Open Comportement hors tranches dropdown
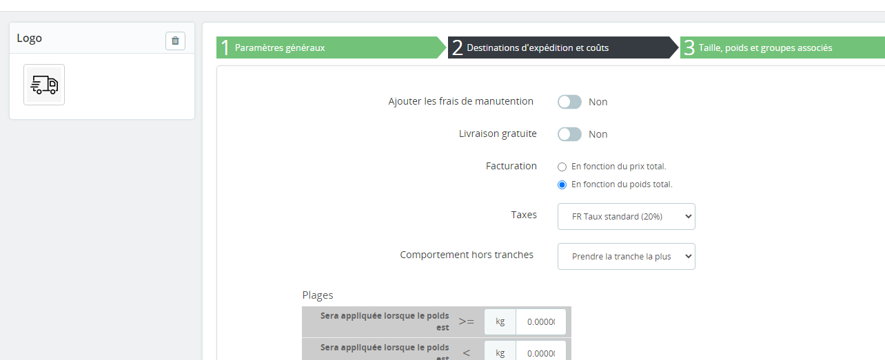885x360 pixels. pos(626,256)
